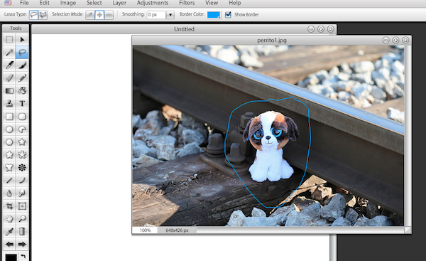Select the Rectangular Selection tool
The width and height of the screenshot is (426, 261).
[9, 39]
